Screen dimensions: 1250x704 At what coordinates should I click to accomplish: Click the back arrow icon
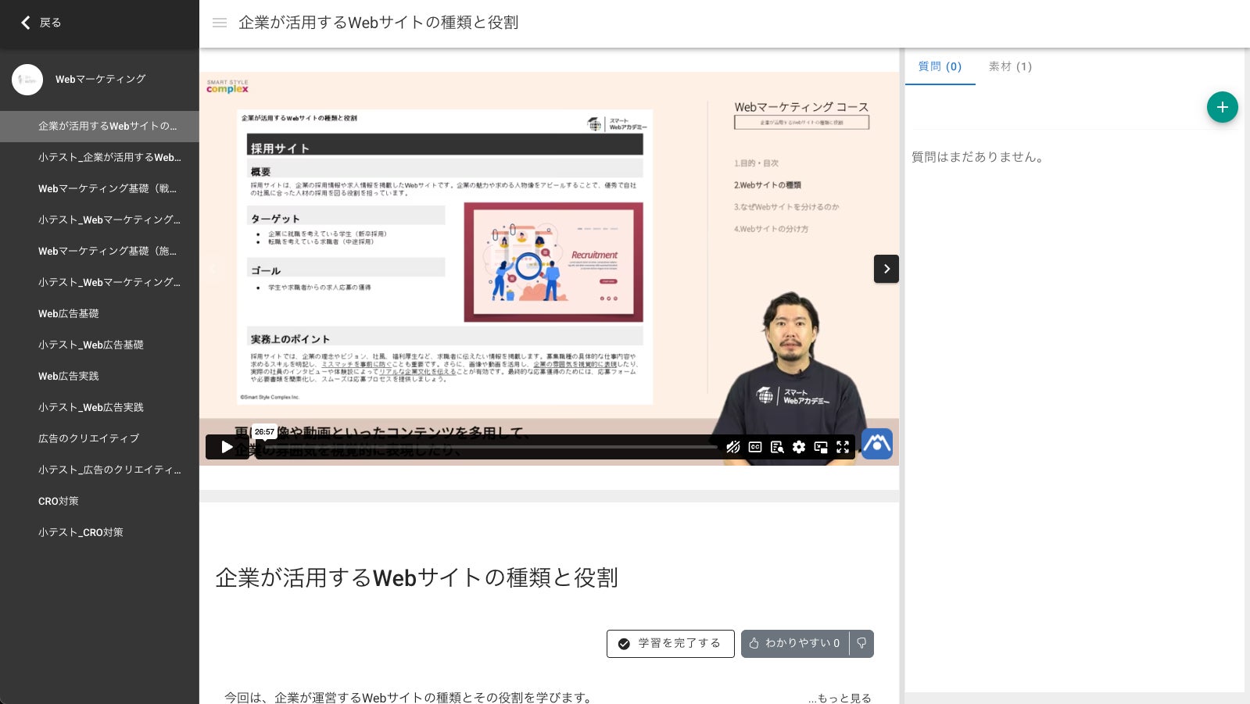click(x=26, y=23)
